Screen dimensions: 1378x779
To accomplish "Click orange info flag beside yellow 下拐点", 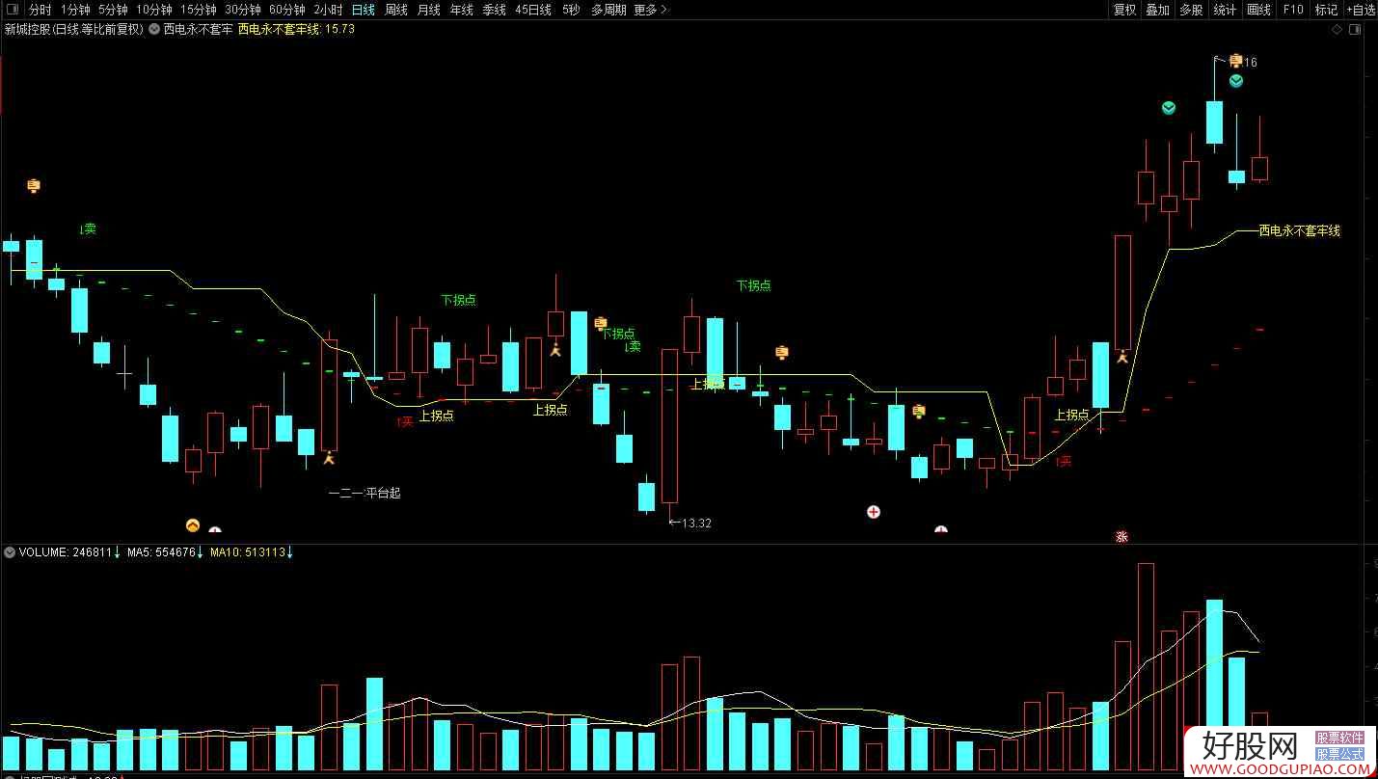I will click(x=601, y=323).
